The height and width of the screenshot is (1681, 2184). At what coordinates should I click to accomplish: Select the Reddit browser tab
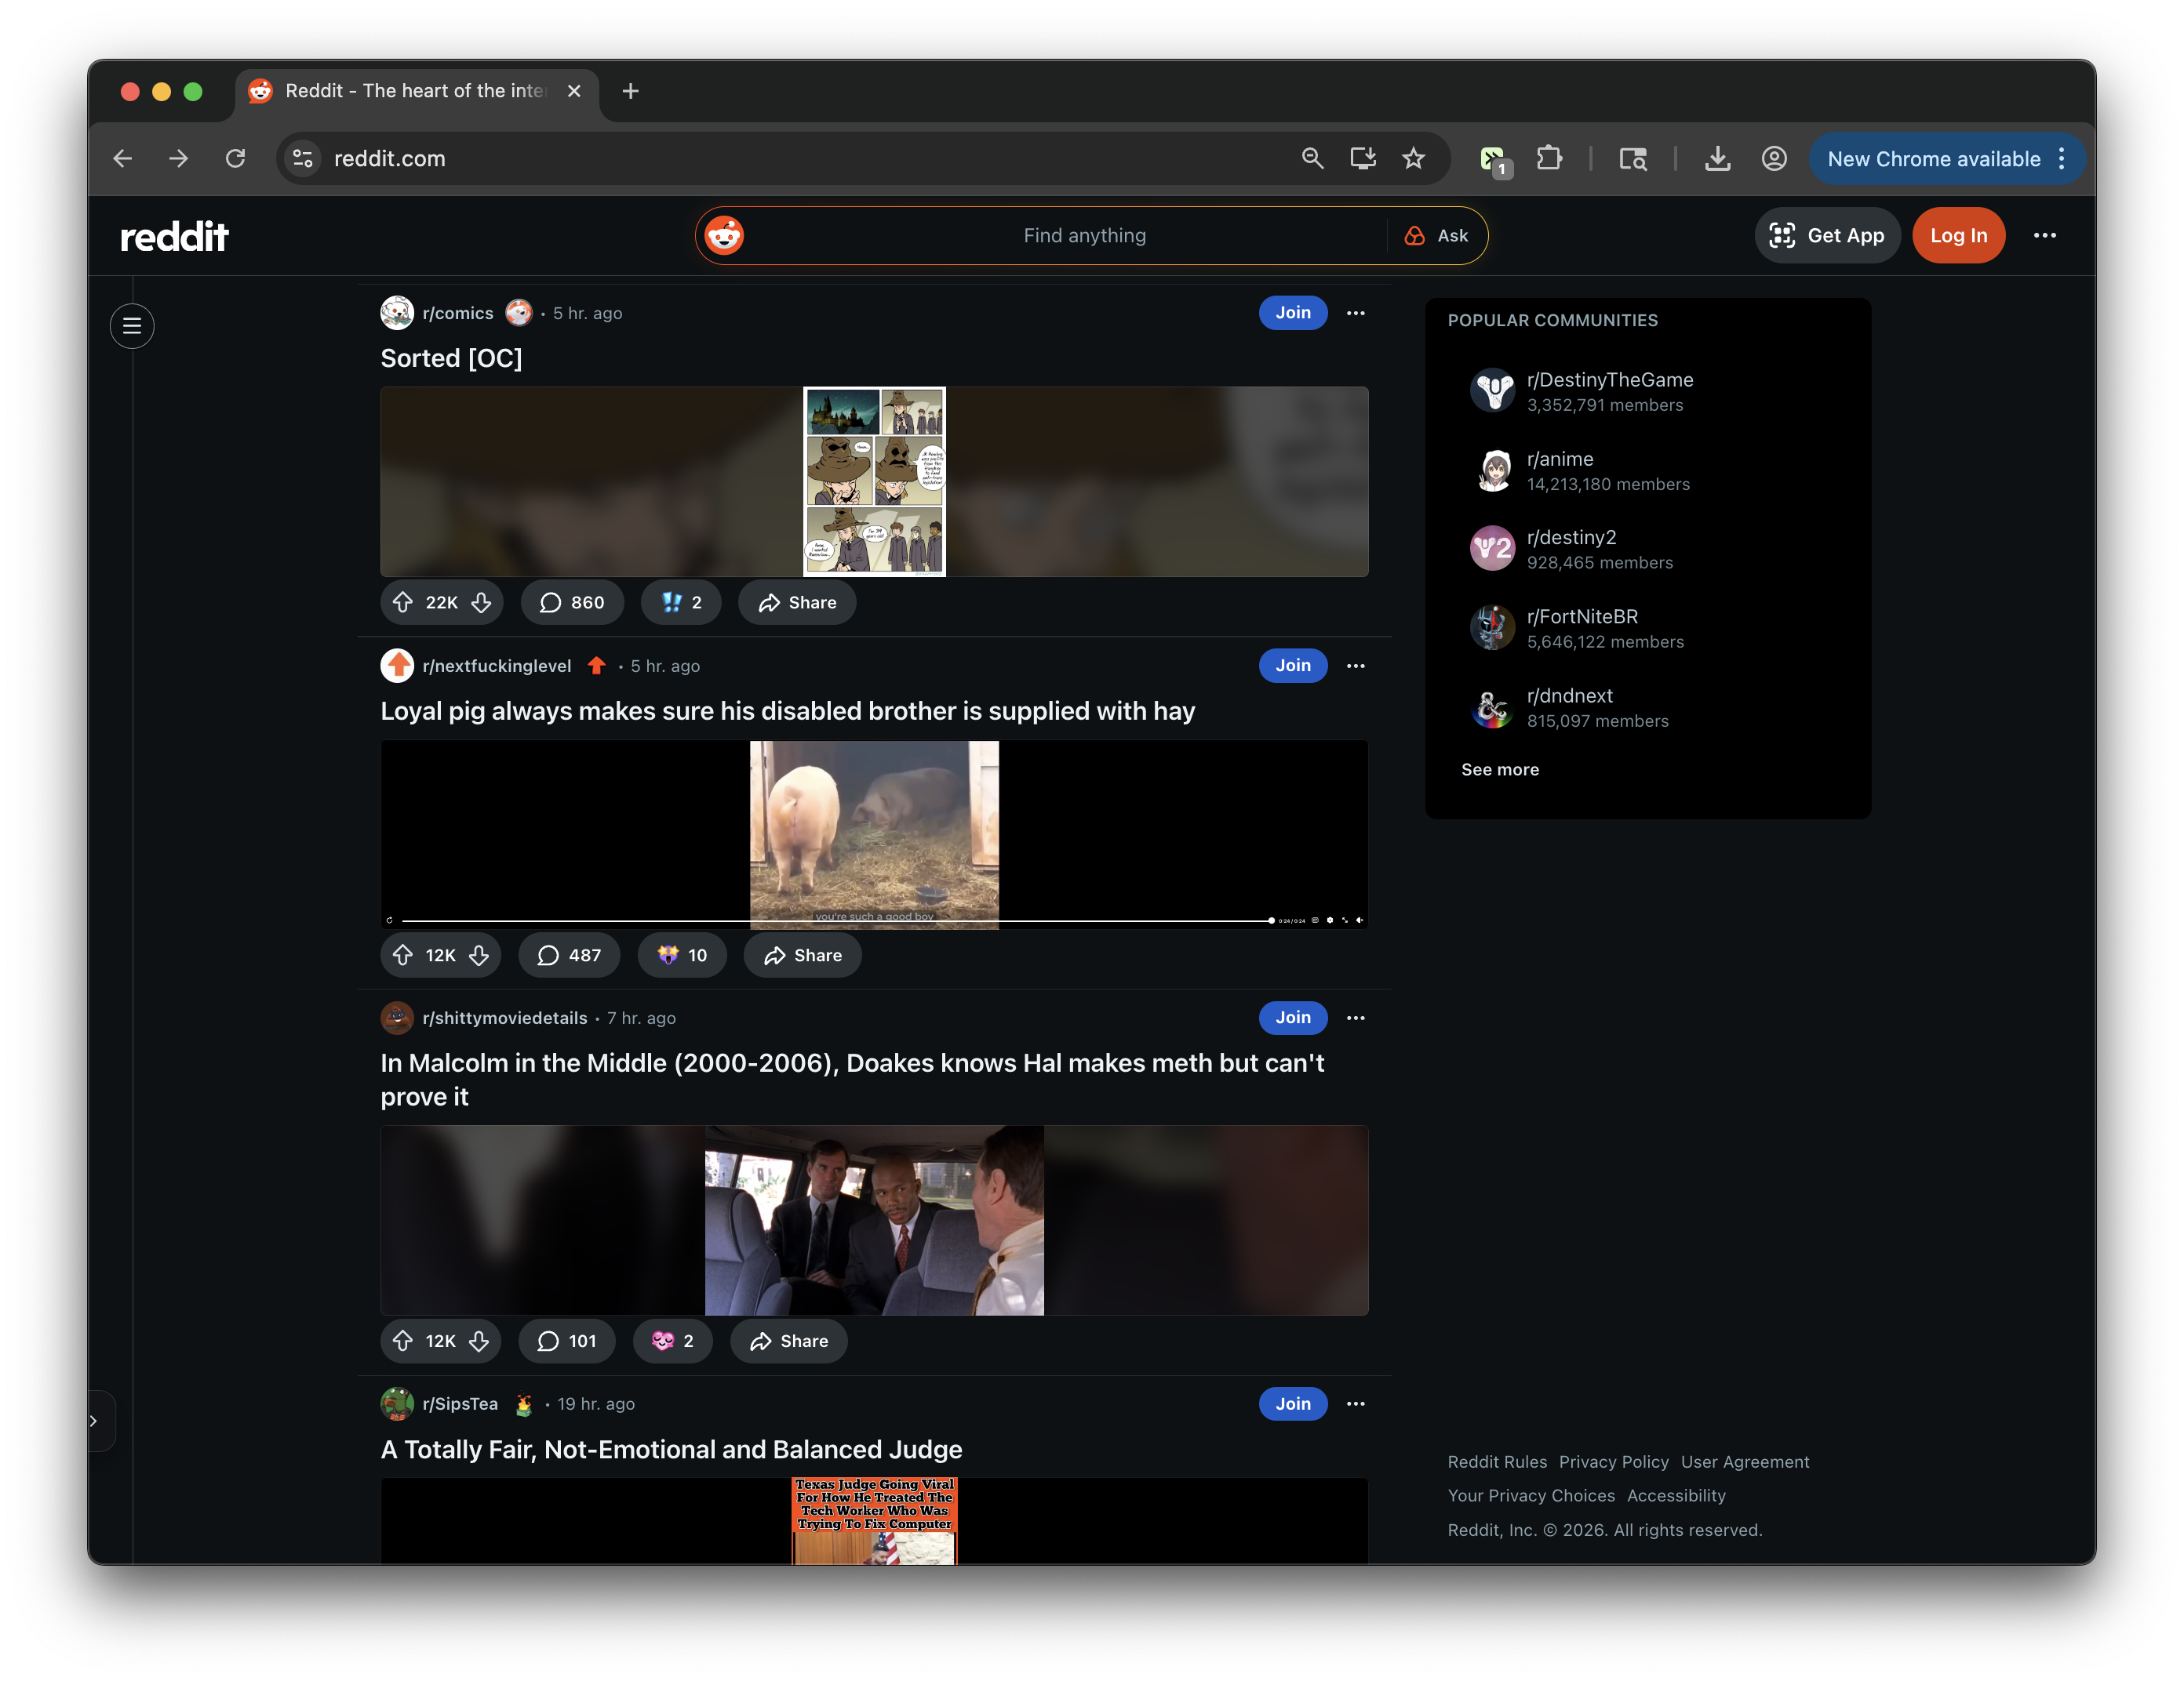pos(415,91)
